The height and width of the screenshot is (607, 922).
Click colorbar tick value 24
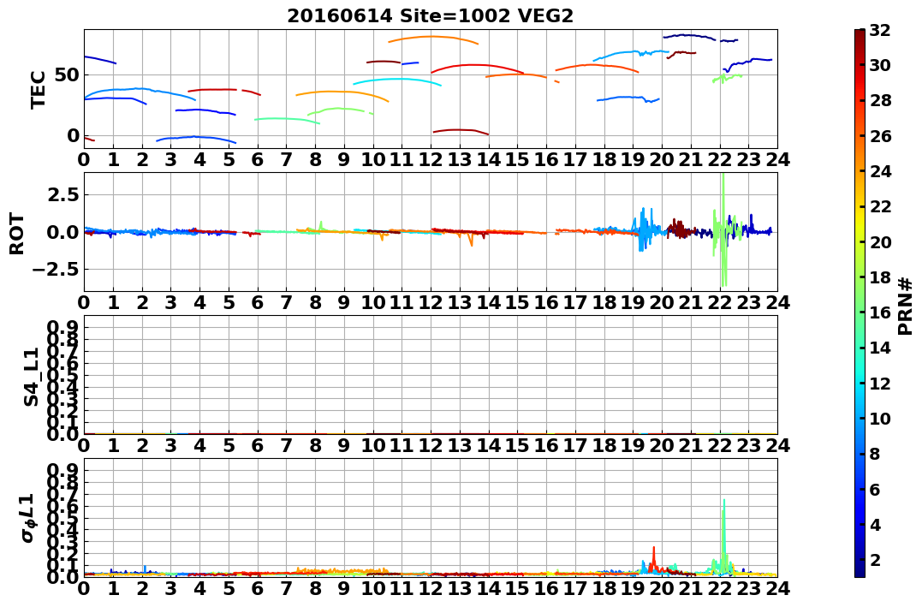(880, 171)
